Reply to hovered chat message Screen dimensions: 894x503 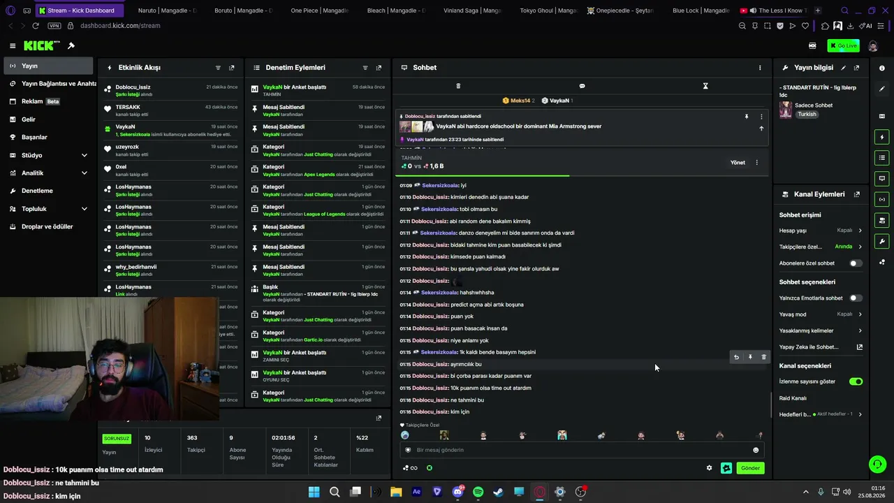coord(736,357)
